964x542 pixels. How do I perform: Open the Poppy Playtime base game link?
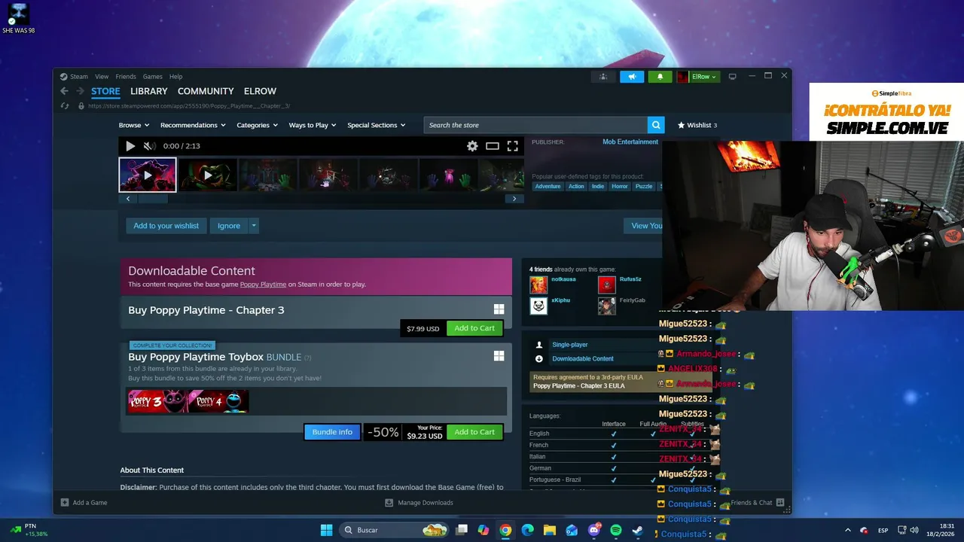click(x=263, y=285)
